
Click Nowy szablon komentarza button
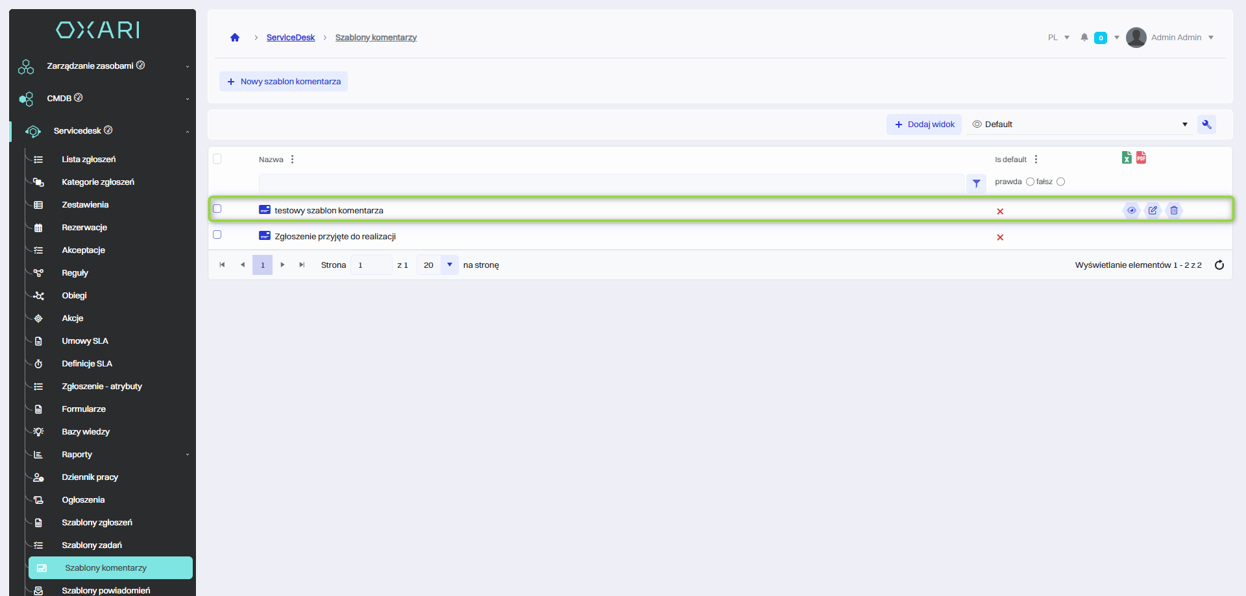click(284, 82)
